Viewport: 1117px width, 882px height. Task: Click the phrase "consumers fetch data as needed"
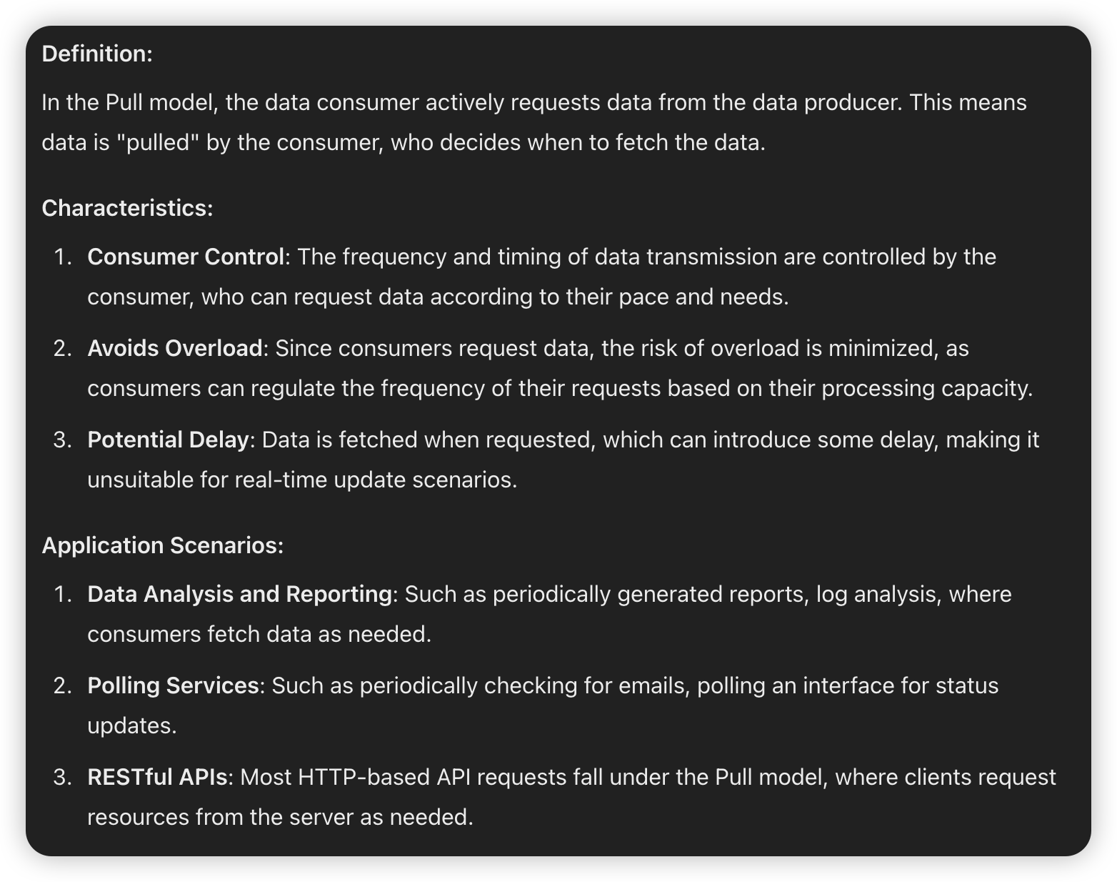(259, 634)
